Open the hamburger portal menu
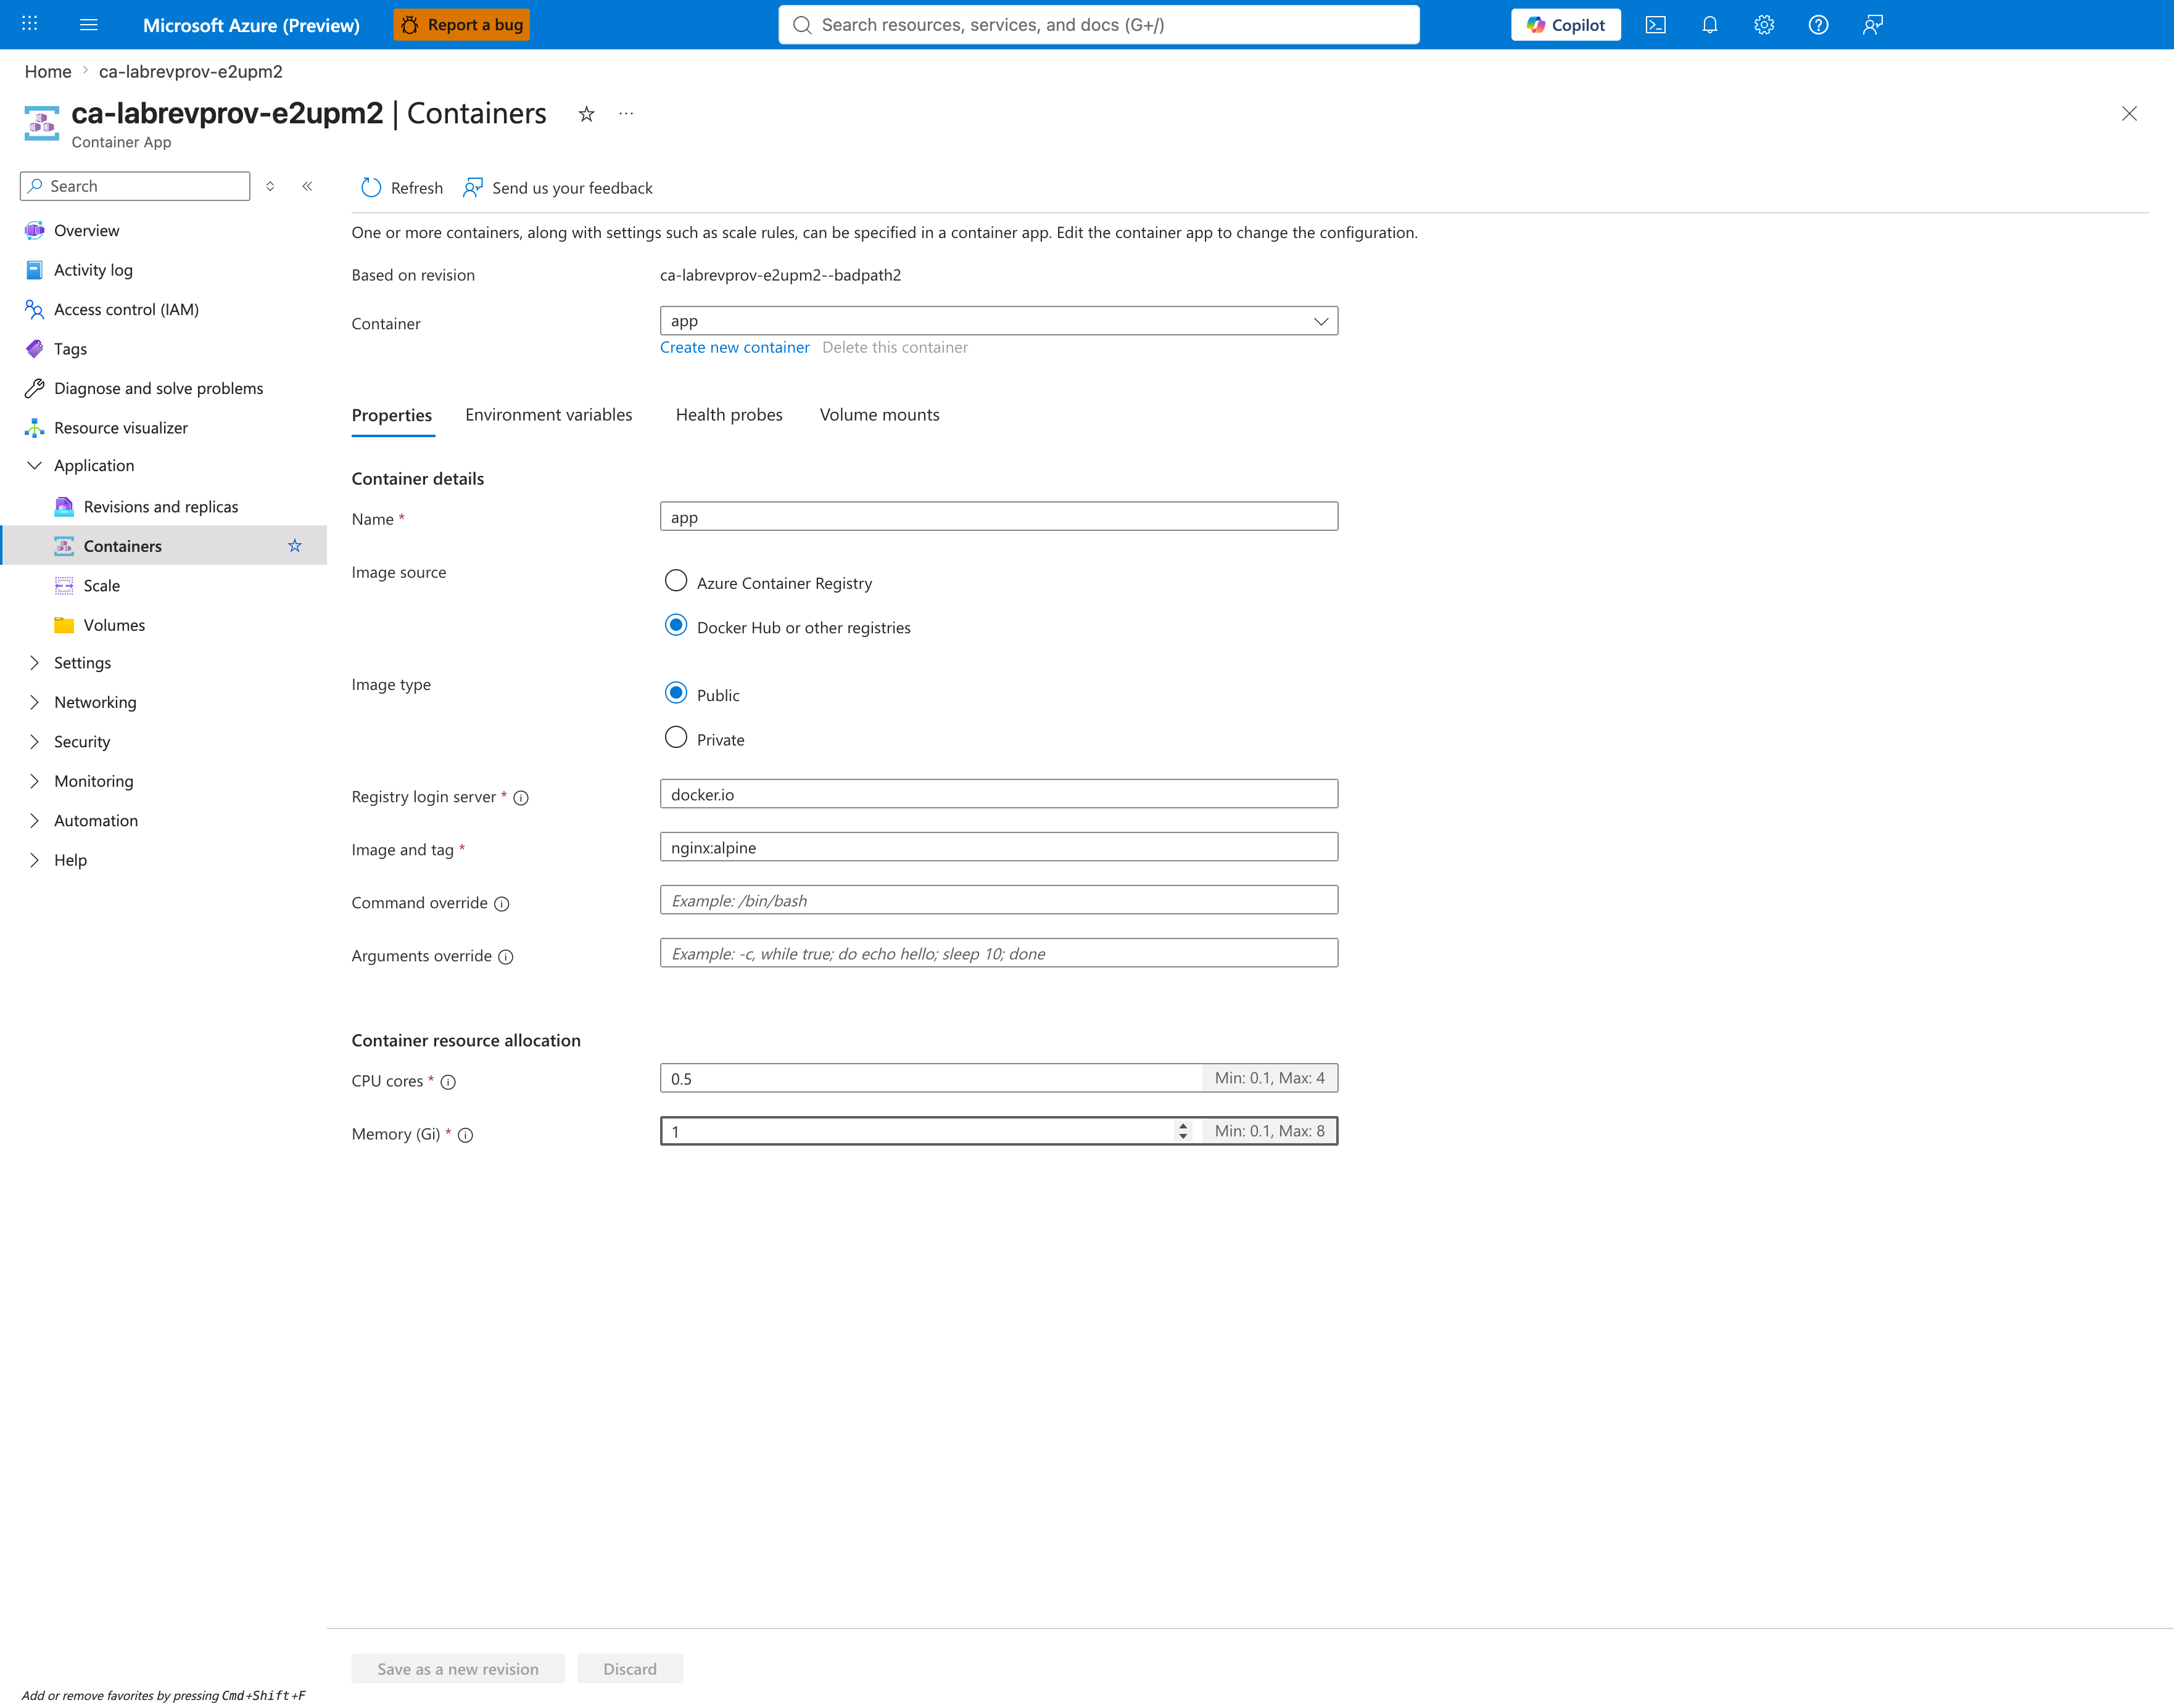This screenshot has width=2174, height=1708. coord(89,24)
